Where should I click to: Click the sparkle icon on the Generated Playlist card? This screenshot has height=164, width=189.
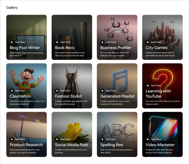pyautogui.click(x=102, y=91)
